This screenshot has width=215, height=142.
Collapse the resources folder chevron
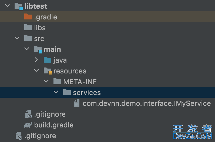pyautogui.click(x=36, y=70)
